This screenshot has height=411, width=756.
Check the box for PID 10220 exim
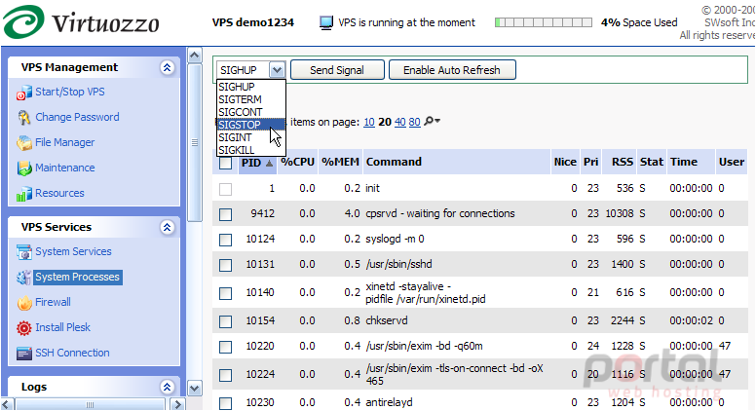225,347
